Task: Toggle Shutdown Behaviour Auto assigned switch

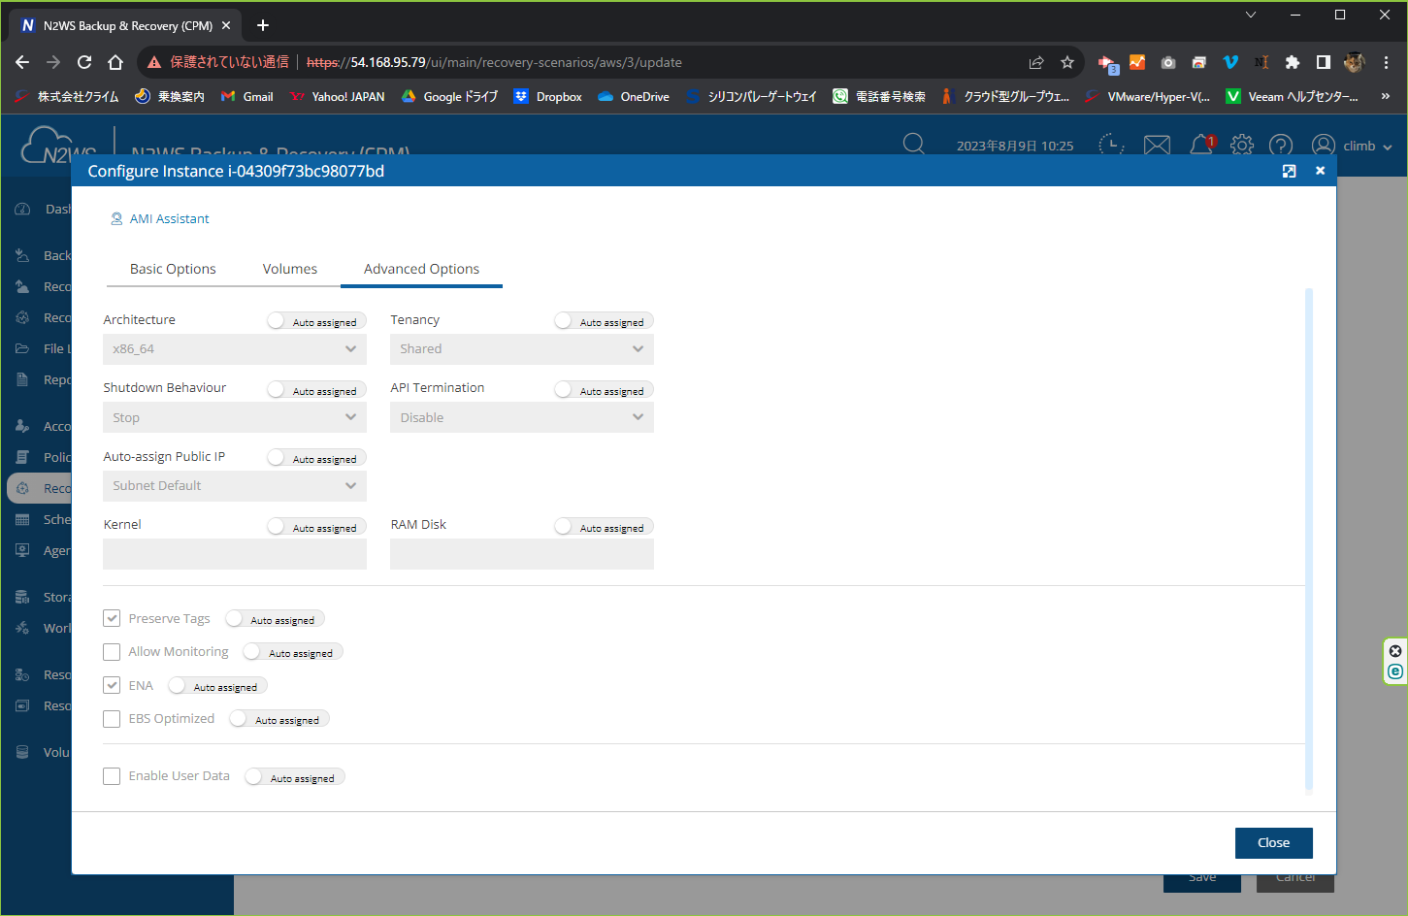Action: [315, 390]
